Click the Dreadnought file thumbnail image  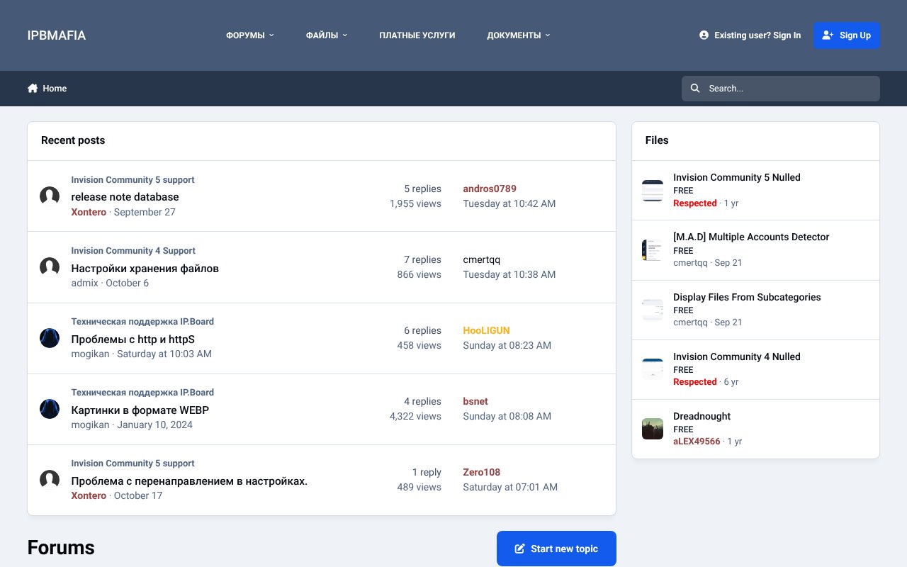click(653, 428)
